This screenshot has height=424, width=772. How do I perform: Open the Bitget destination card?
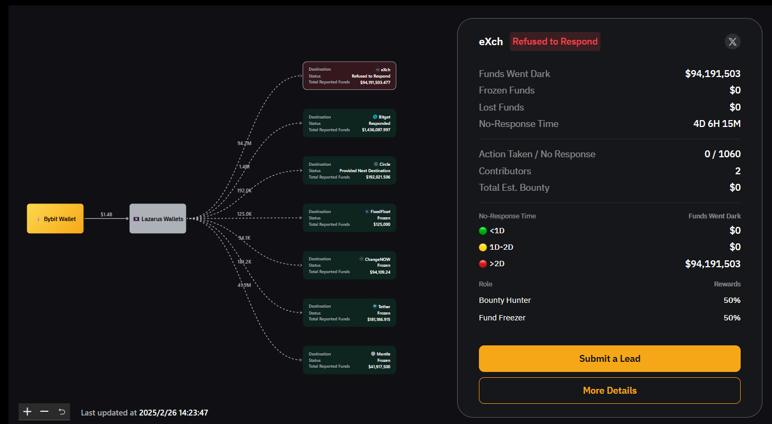(x=349, y=123)
